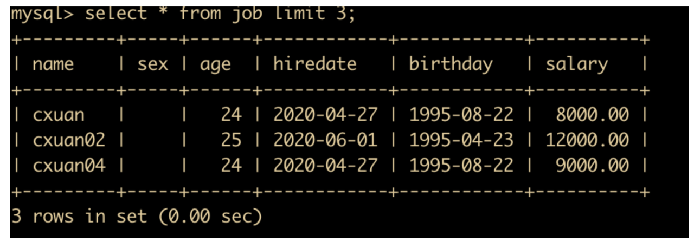Viewport: 694px width, 242px height.
Task: Click the 3 rows in set message
Action: (x=79, y=217)
